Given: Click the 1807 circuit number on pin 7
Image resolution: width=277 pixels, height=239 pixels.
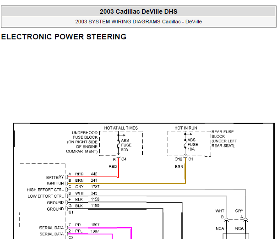Looking at the screenshot, I should coord(95,225).
